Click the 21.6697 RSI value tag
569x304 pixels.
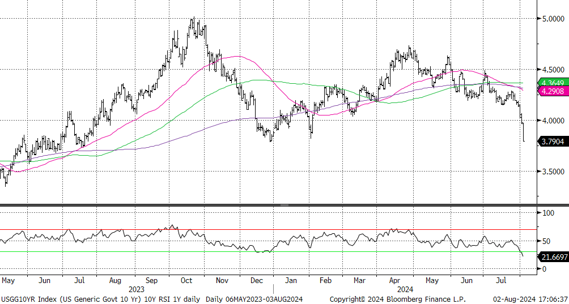pos(553,257)
